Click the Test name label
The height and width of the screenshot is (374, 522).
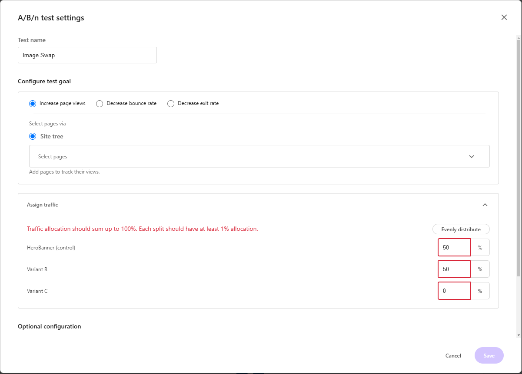pyautogui.click(x=32, y=40)
